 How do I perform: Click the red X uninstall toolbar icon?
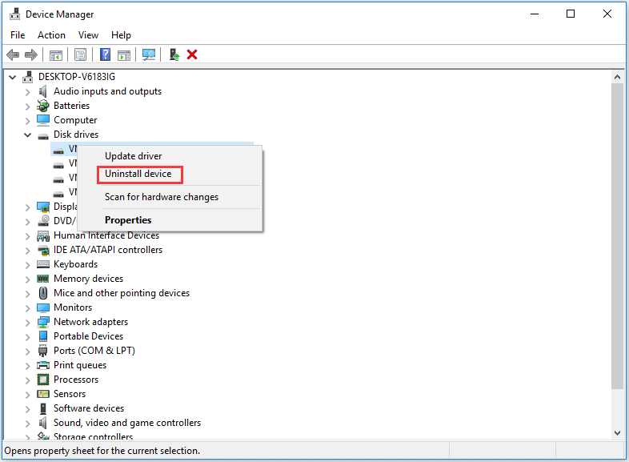pyautogui.click(x=192, y=54)
